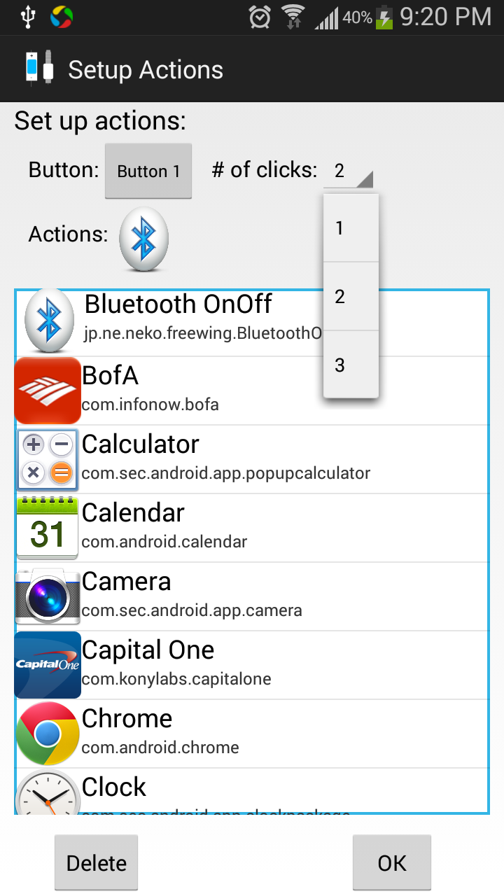The image size is (504, 896).
Task: Tap the Calculator app icon
Action: [48, 459]
